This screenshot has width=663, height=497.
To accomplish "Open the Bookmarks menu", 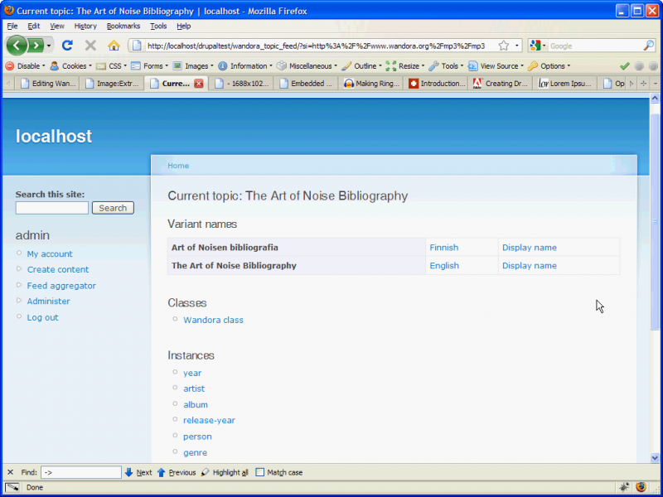I will point(123,26).
